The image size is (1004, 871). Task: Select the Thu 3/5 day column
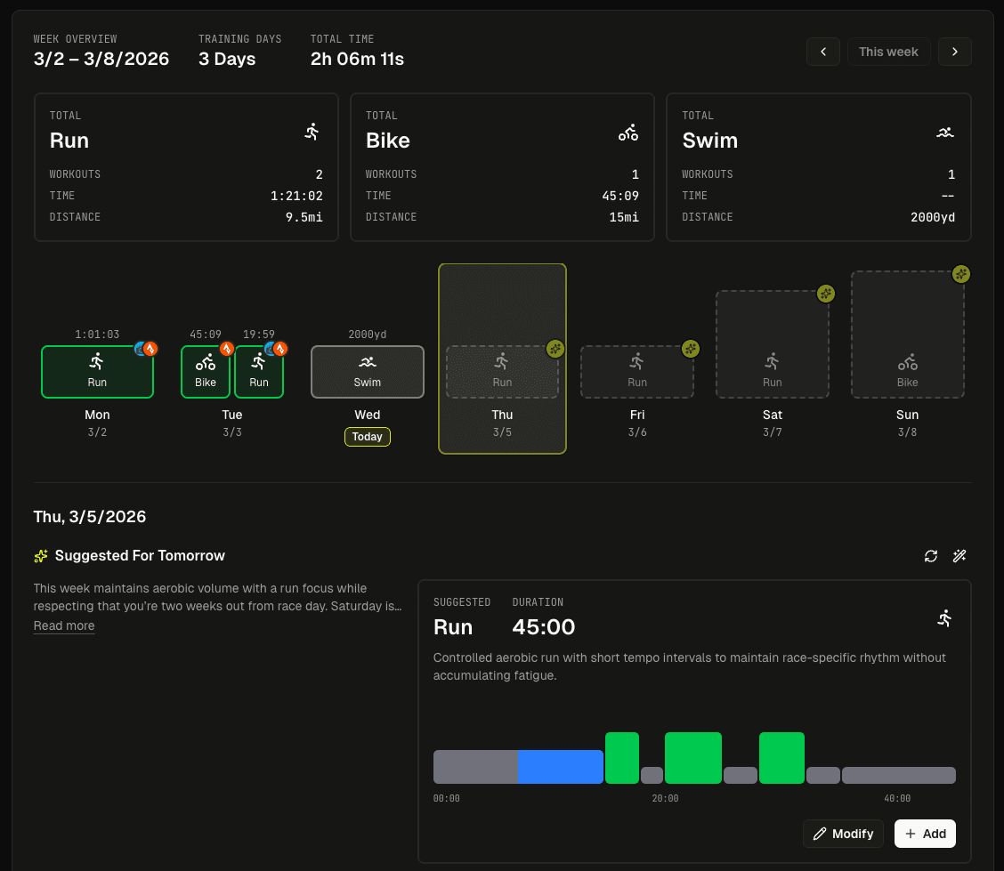[x=502, y=415]
